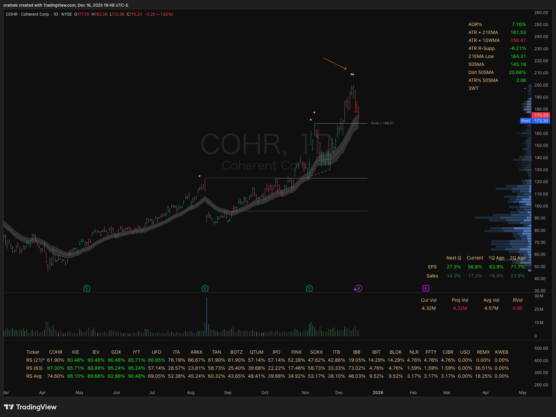
Task: Click the 'RS (21)*' row label
Action: [x=36, y=360]
